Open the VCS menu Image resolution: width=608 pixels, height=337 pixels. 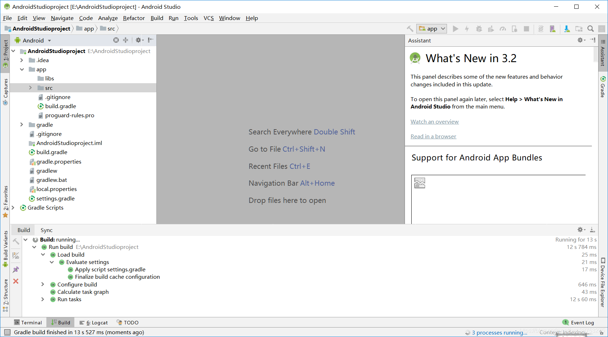coord(209,18)
